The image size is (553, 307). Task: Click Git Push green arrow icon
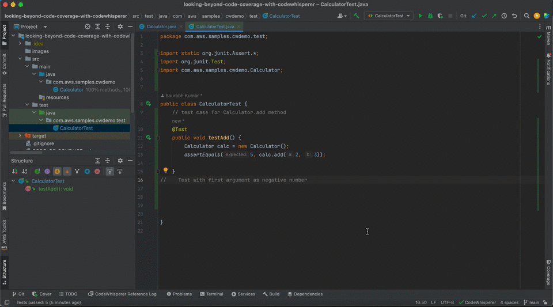(x=494, y=16)
